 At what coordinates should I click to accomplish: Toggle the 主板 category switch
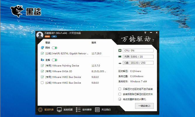(55, 60)
